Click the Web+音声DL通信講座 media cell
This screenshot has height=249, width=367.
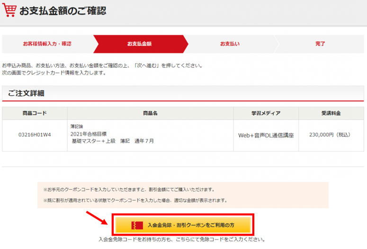click(x=266, y=135)
